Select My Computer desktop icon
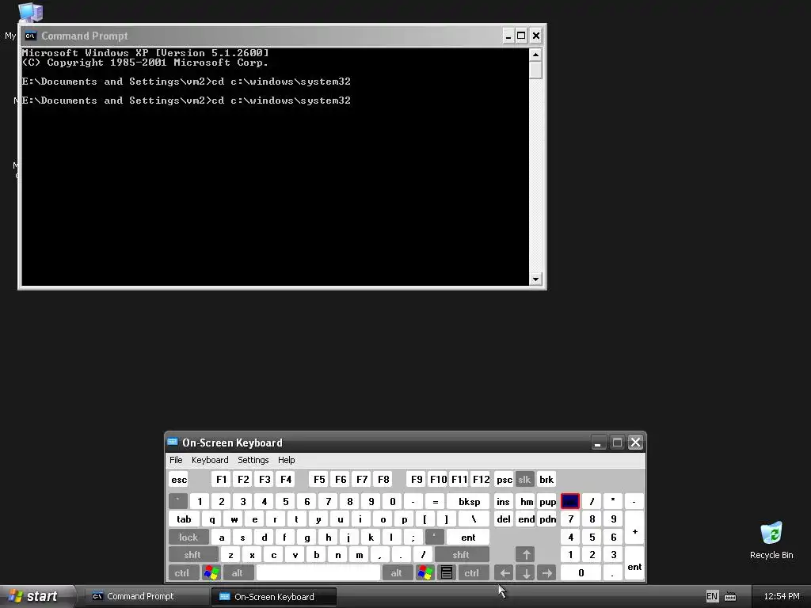 [30, 13]
